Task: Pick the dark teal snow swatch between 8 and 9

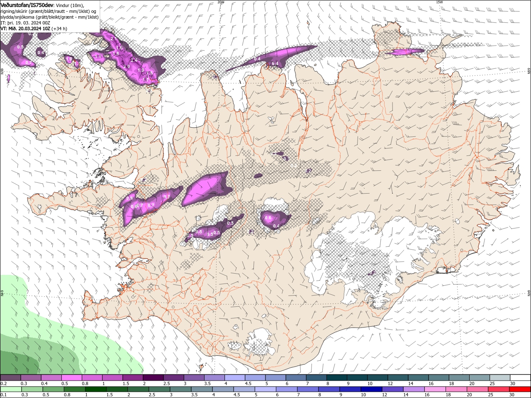Action: pyautogui.click(x=336, y=378)
